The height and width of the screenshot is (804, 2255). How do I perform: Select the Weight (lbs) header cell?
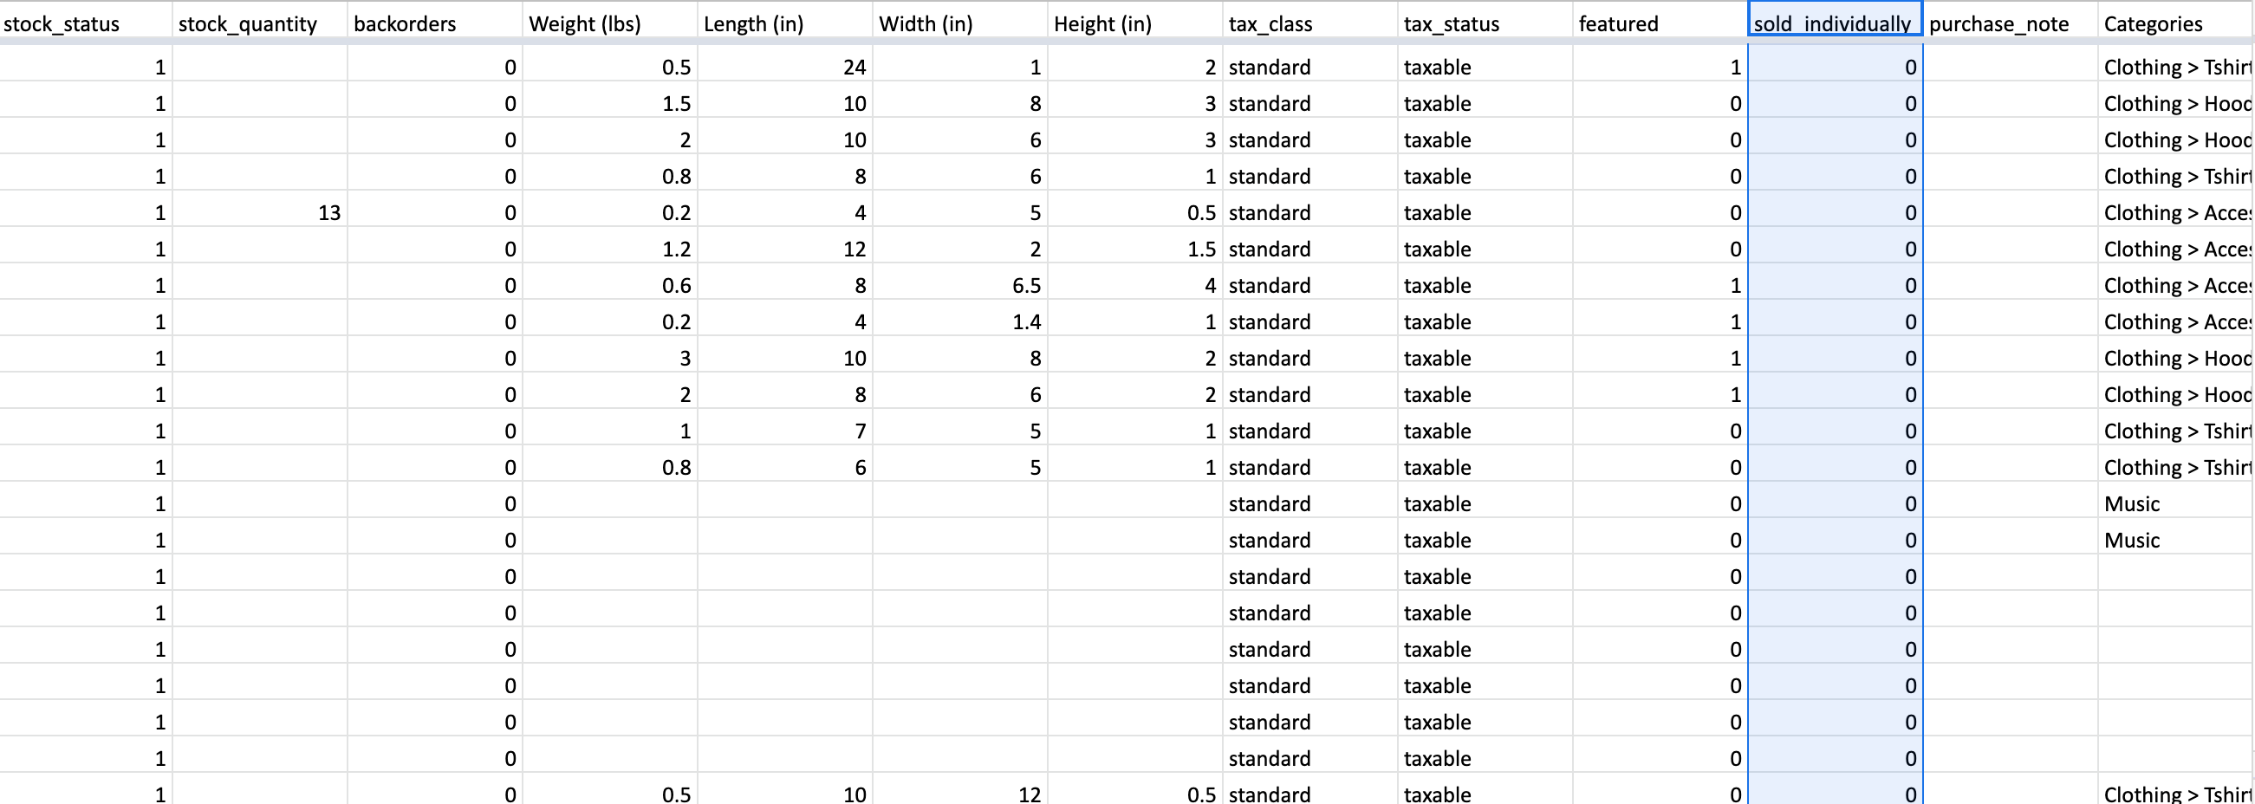(x=610, y=23)
